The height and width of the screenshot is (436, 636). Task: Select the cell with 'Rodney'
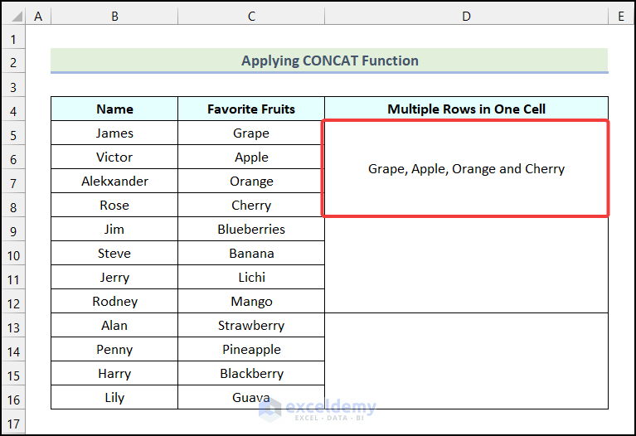coord(114,302)
